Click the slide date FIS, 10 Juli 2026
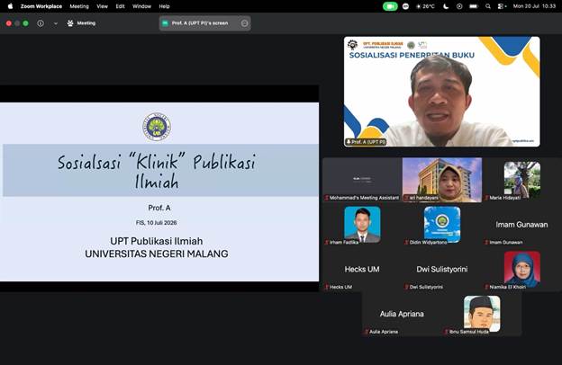The image size is (562, 365). 157,223
